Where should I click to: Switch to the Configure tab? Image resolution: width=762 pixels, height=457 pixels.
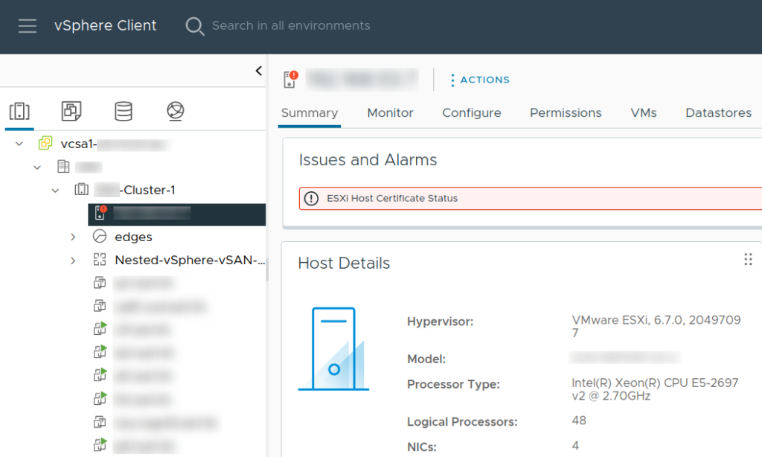471,113
